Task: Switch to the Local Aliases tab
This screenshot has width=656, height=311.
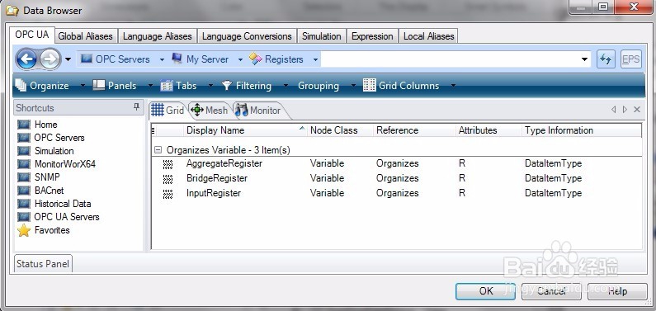Action: pos(428,36)
